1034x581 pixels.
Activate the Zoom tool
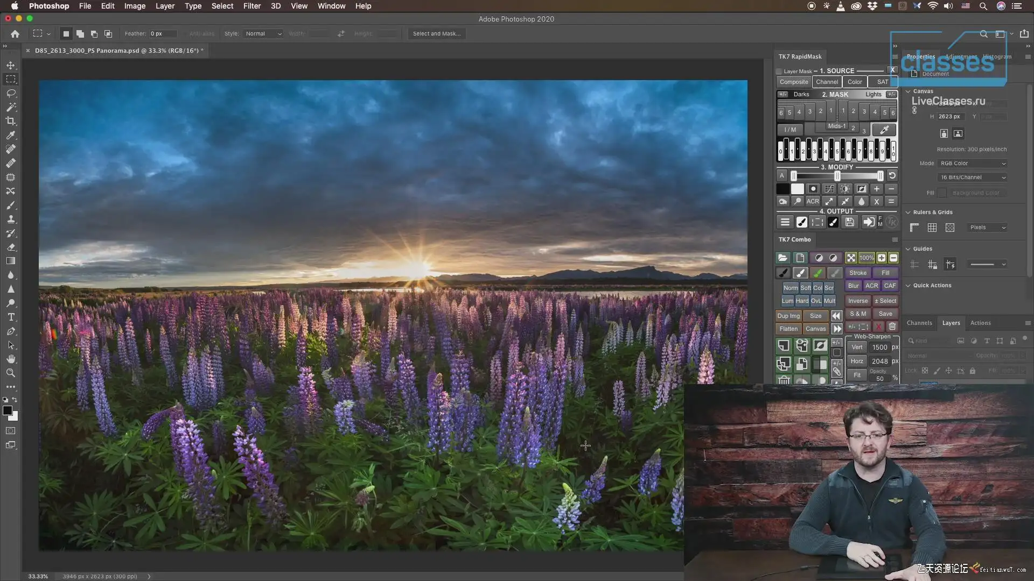(11, 373)
